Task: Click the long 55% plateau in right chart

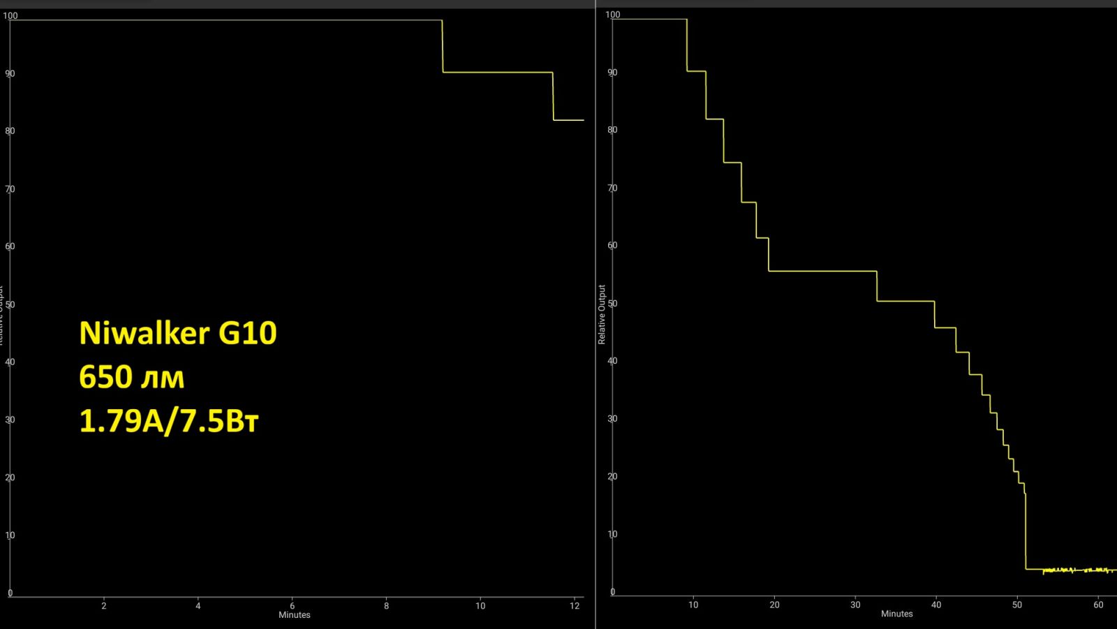Action: click(x=822, y=271)
